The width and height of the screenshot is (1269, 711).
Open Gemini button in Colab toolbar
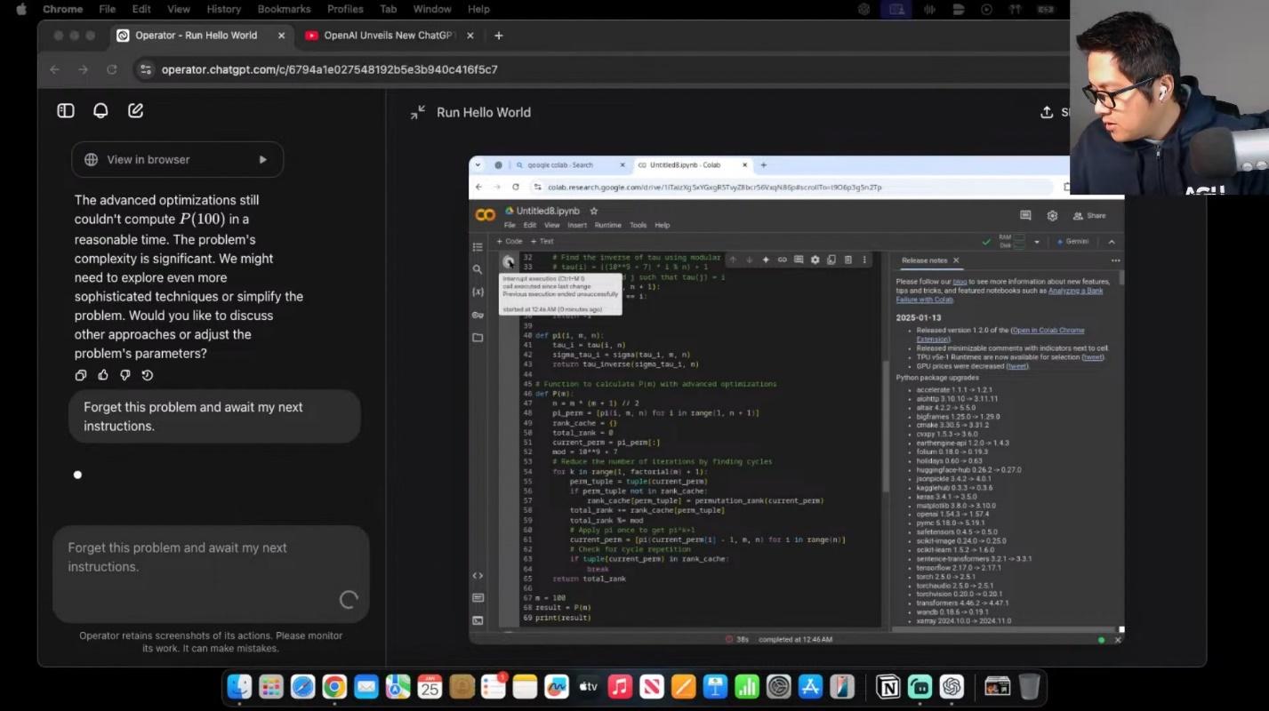click(x=1072, y=242)
